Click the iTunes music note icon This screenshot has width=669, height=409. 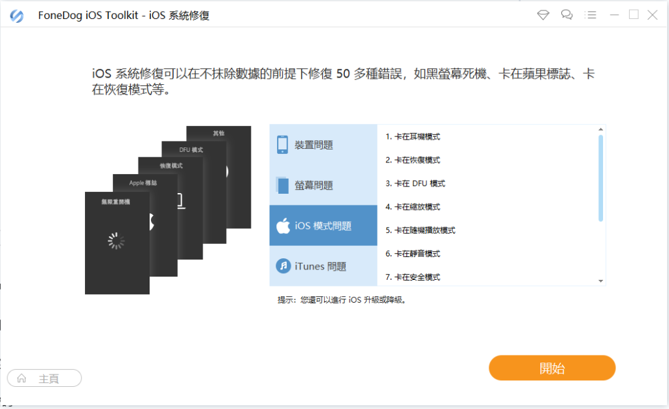coord(284,266)
